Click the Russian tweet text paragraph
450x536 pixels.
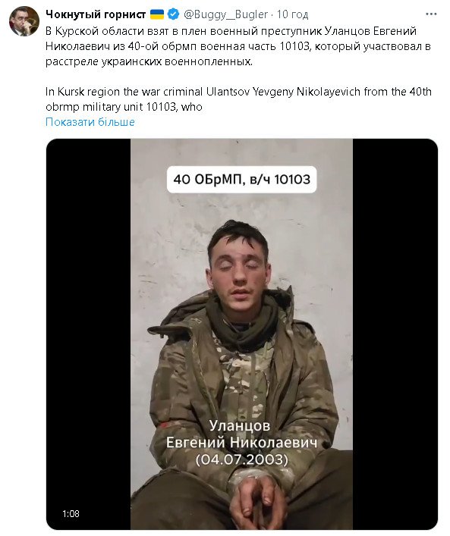coord(238,46)
